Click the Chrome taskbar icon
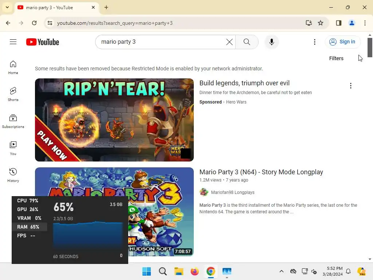 (211, 271)
